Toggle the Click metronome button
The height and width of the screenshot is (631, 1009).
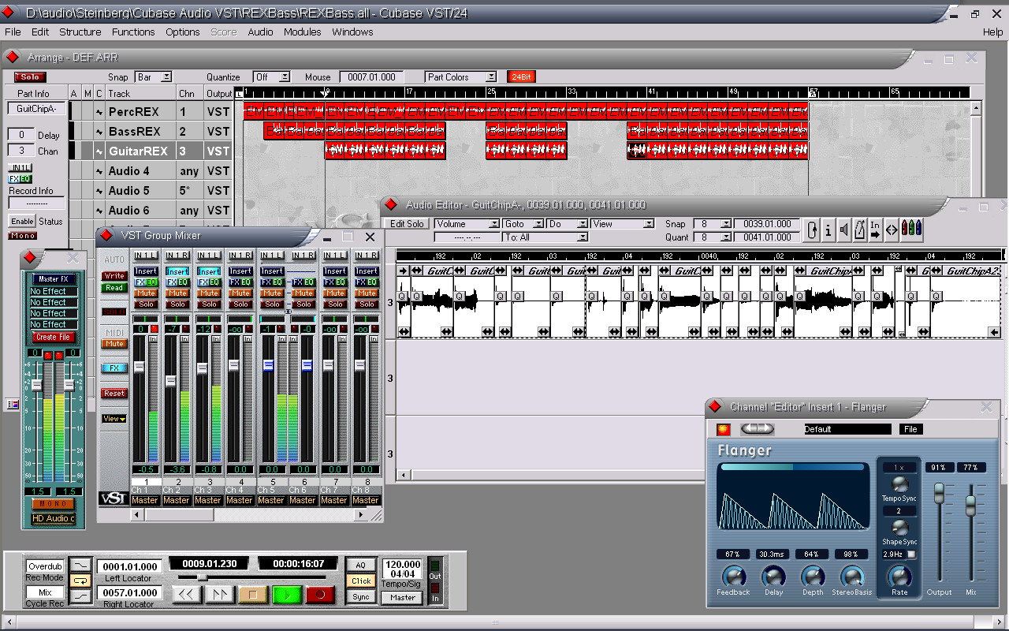tap(361, 581)
